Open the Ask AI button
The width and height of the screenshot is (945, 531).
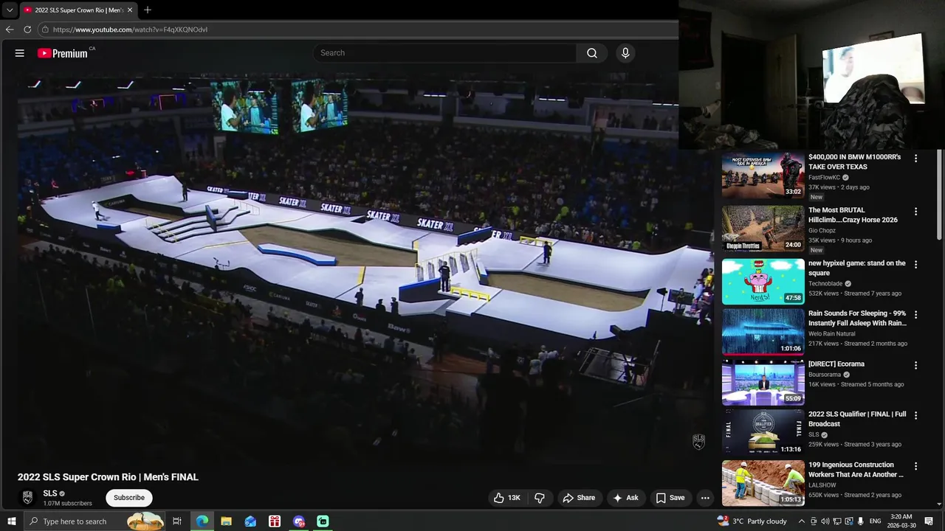point(625,498)
